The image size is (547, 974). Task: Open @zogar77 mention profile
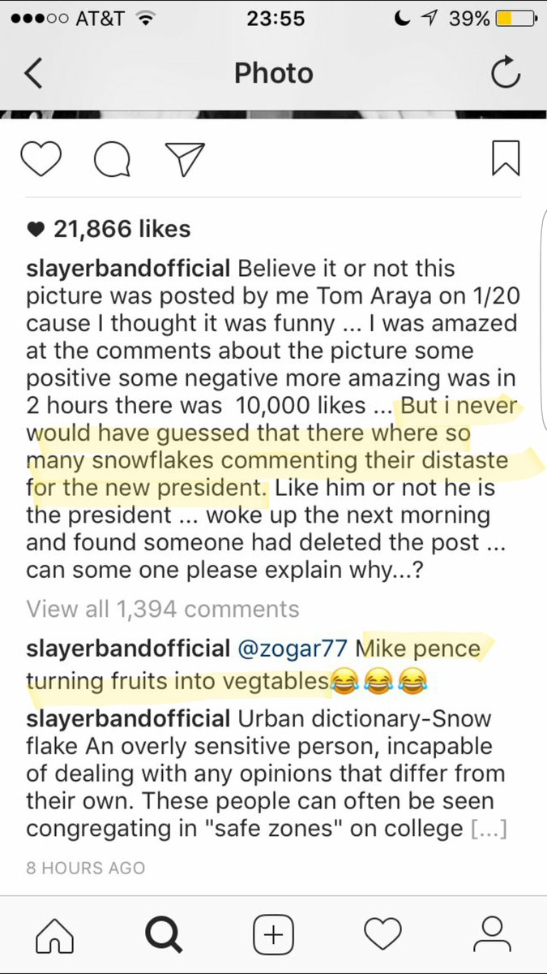pyautogui.click(x=293, y=649)
